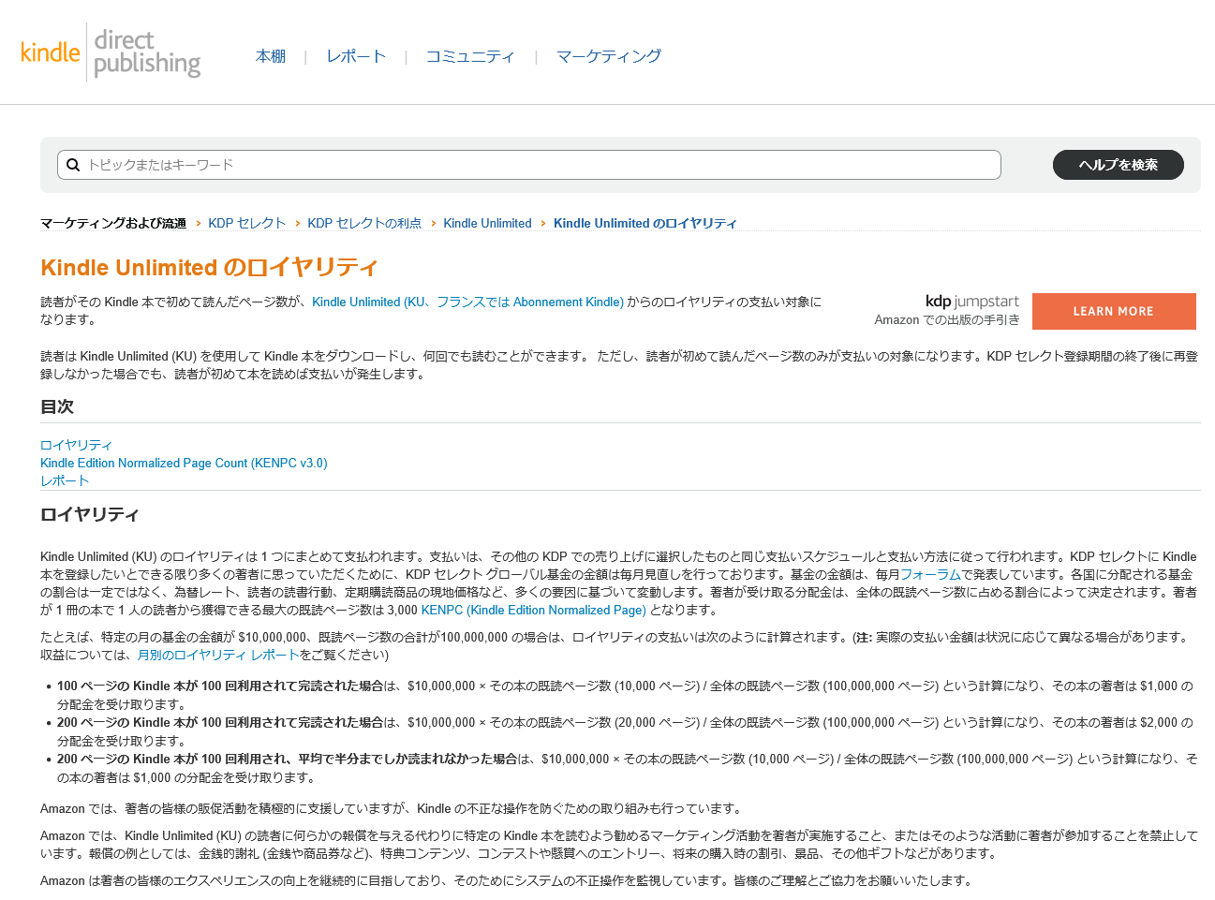1215x900 pixels.
Task: Open the 月別のロイヤリティ レポート link
Action: pos(218,655)
